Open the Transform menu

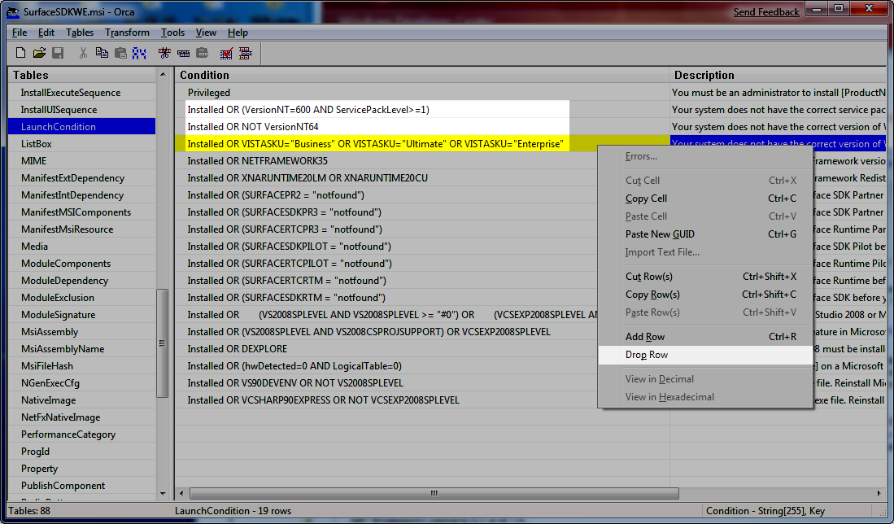127,33
